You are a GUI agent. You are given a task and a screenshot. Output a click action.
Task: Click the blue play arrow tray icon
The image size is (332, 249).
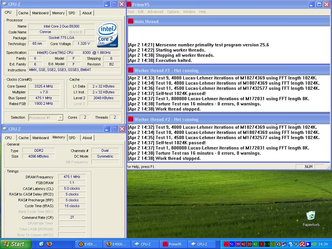308,244
